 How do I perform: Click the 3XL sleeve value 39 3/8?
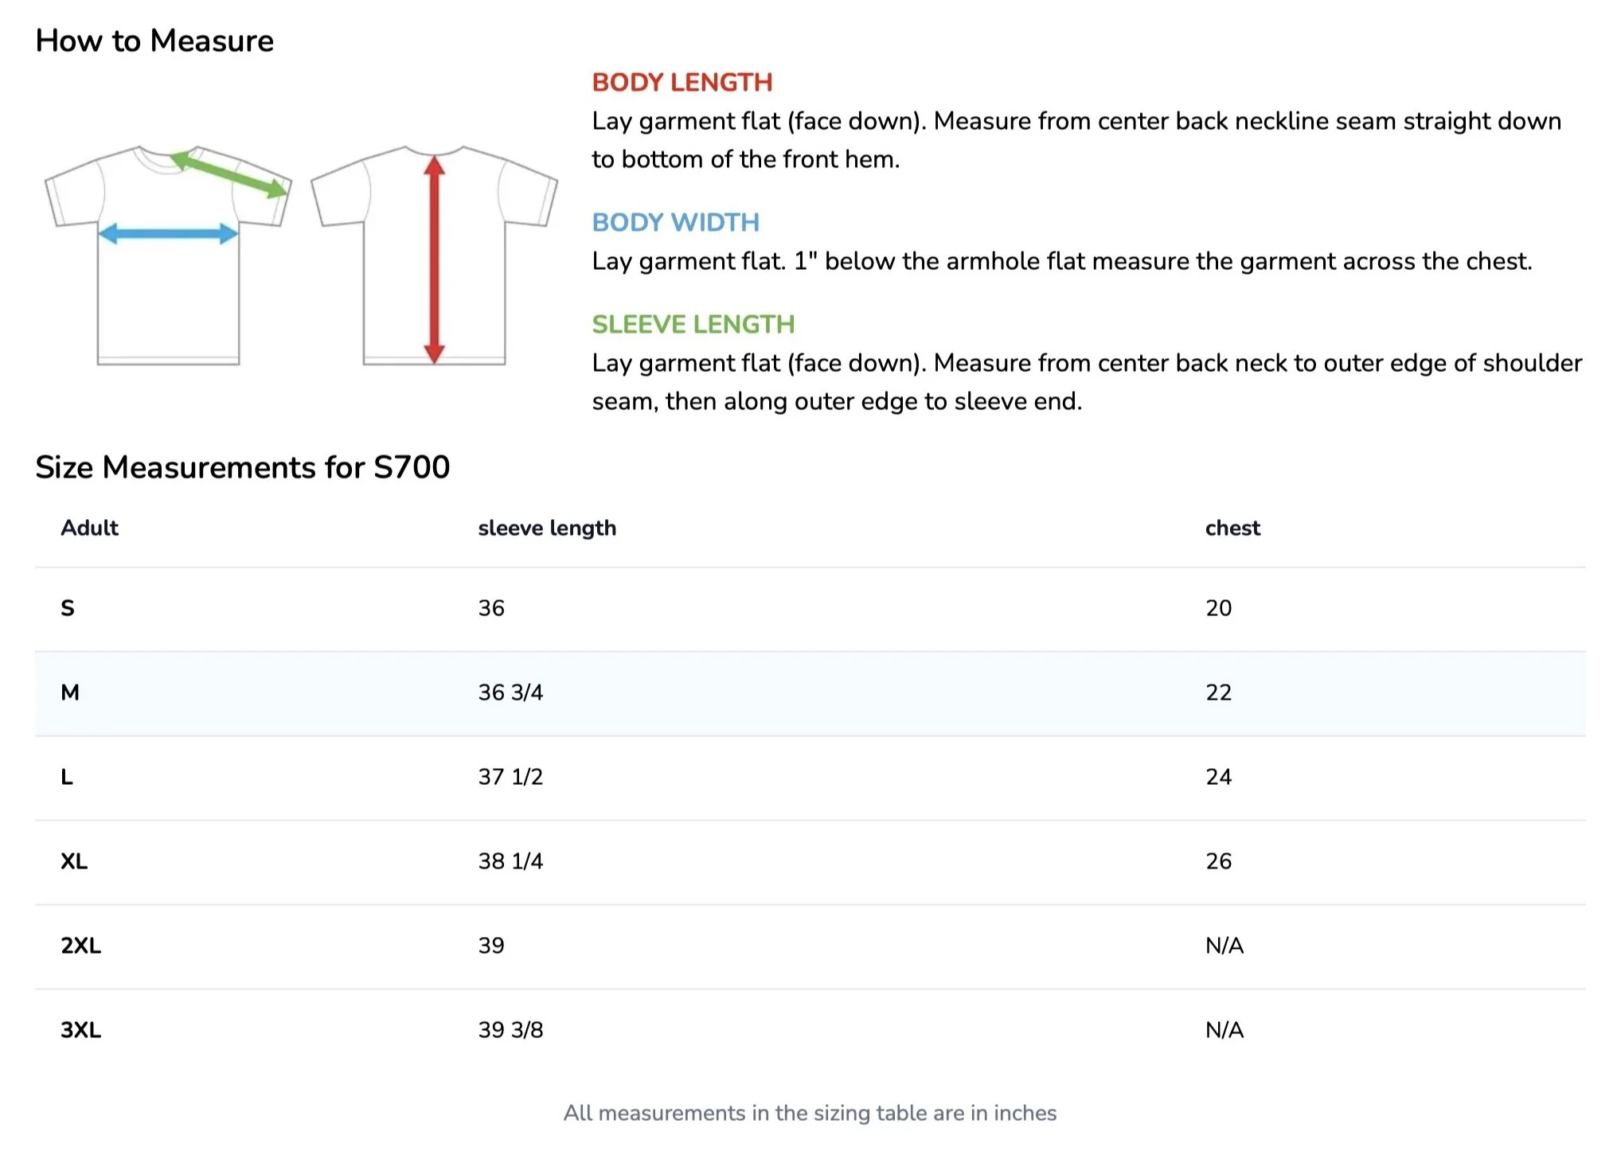point(510,1030)
